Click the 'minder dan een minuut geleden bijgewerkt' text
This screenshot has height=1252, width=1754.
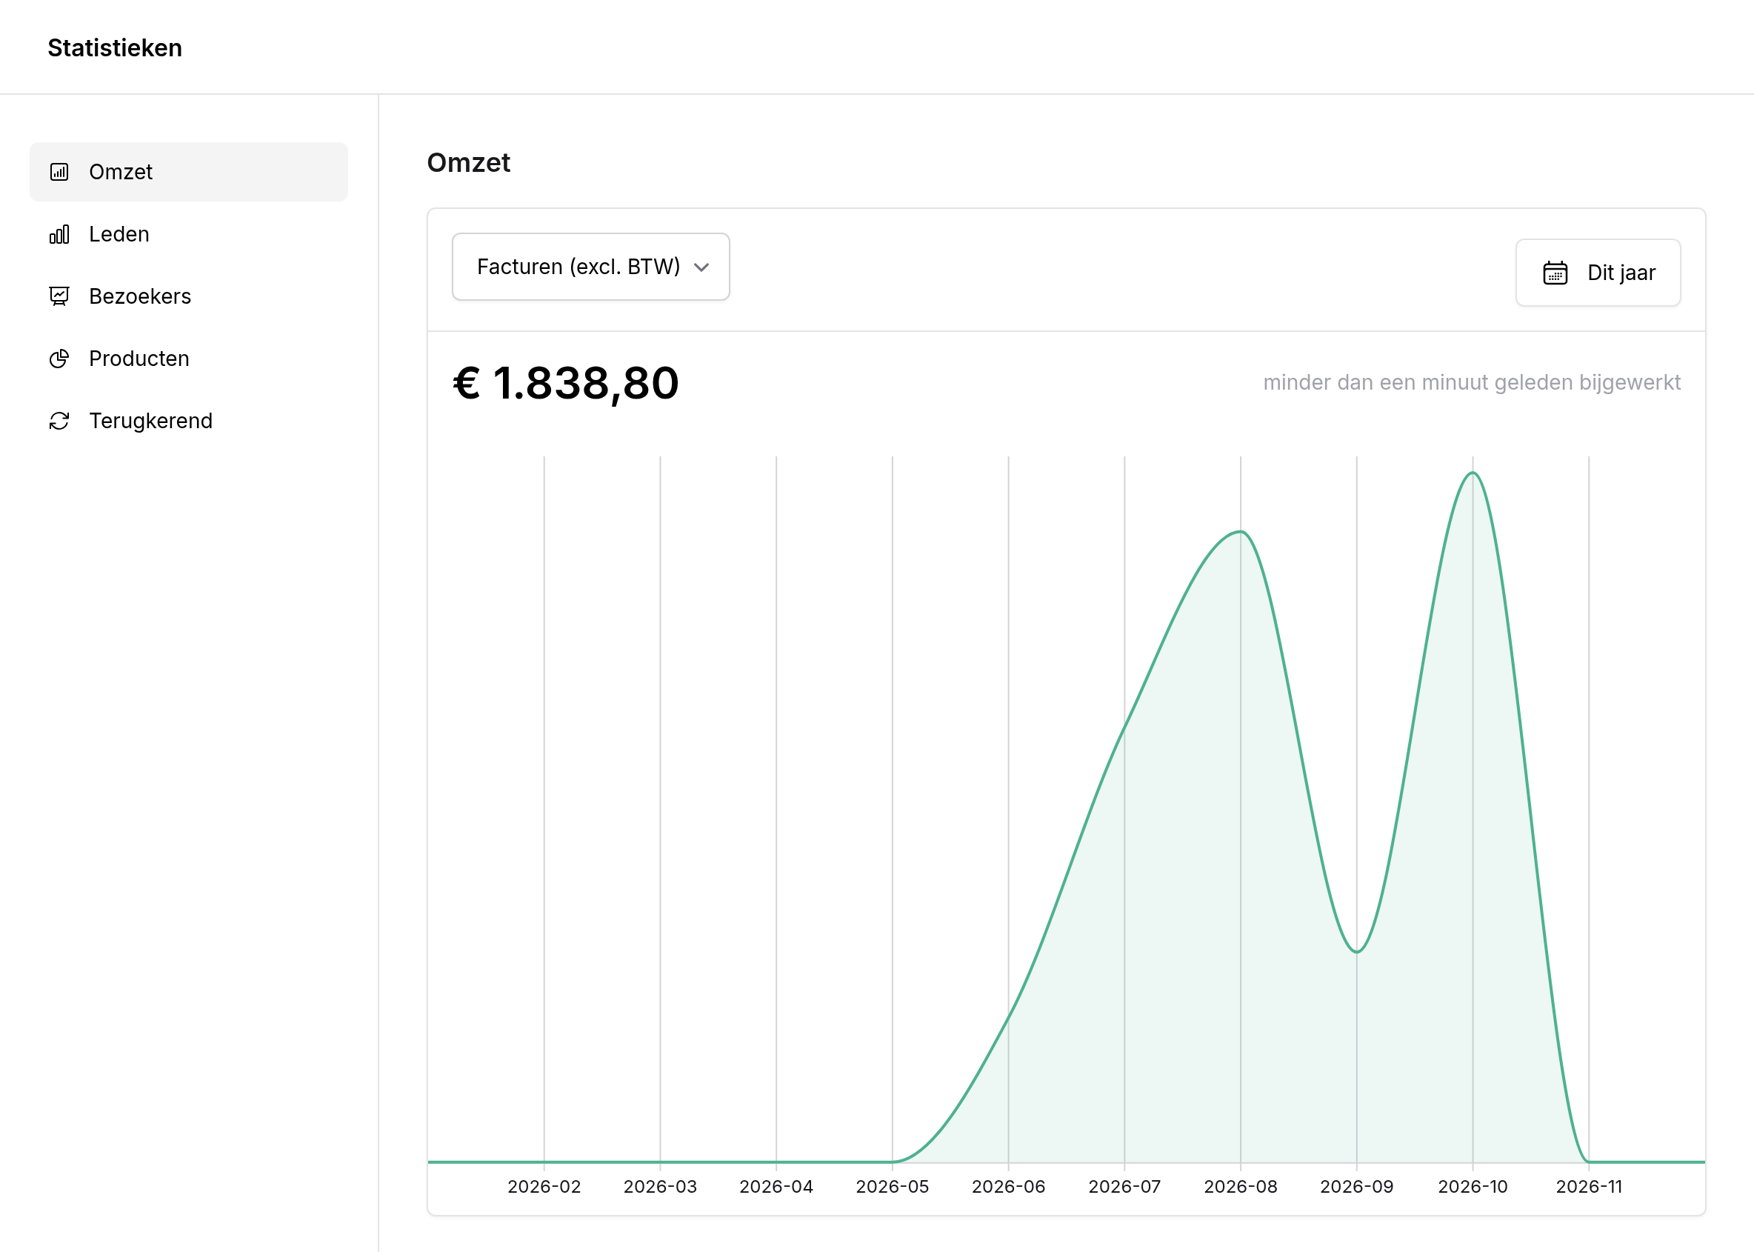pyautogui.click(x=1472, y=382)
